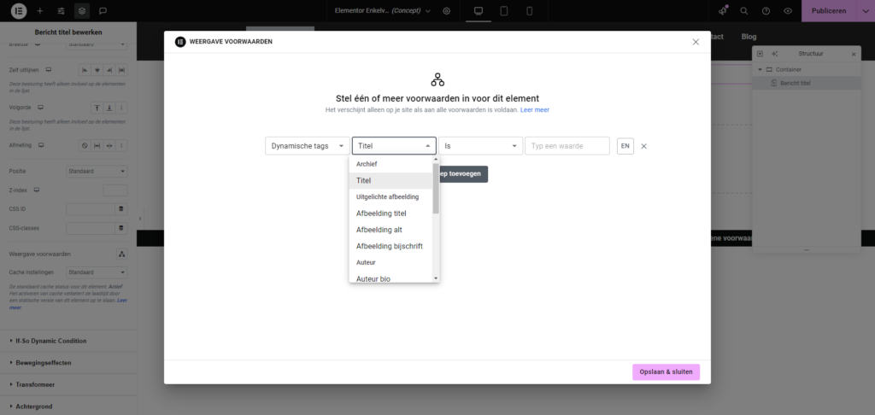Open Positie Standaard dropdown
This screenshot has height=415, width=875.
(97, 172)
